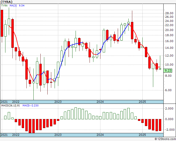The height and width of the screenshot is (141, 176).
Task: Click the 0.000 MACD axis label
Action: pyautogui.click(x=169, y=119)
